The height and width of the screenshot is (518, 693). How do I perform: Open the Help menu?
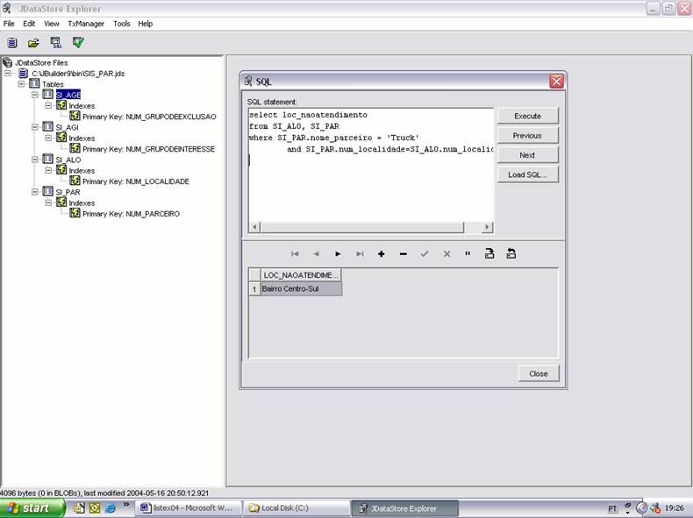(x=145, y=24)
